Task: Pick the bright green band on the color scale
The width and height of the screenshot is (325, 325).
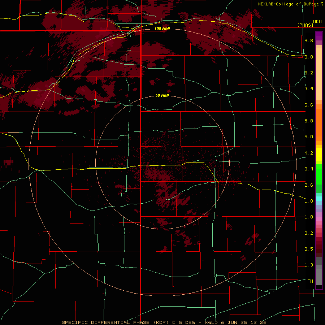Action: coord(319,174)
